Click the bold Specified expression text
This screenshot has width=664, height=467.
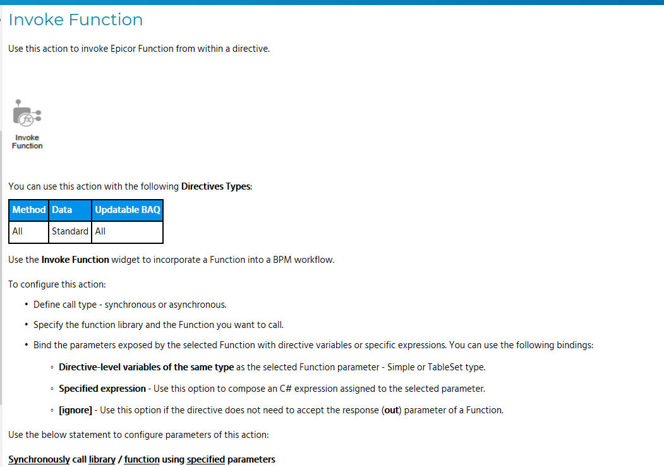102,389
